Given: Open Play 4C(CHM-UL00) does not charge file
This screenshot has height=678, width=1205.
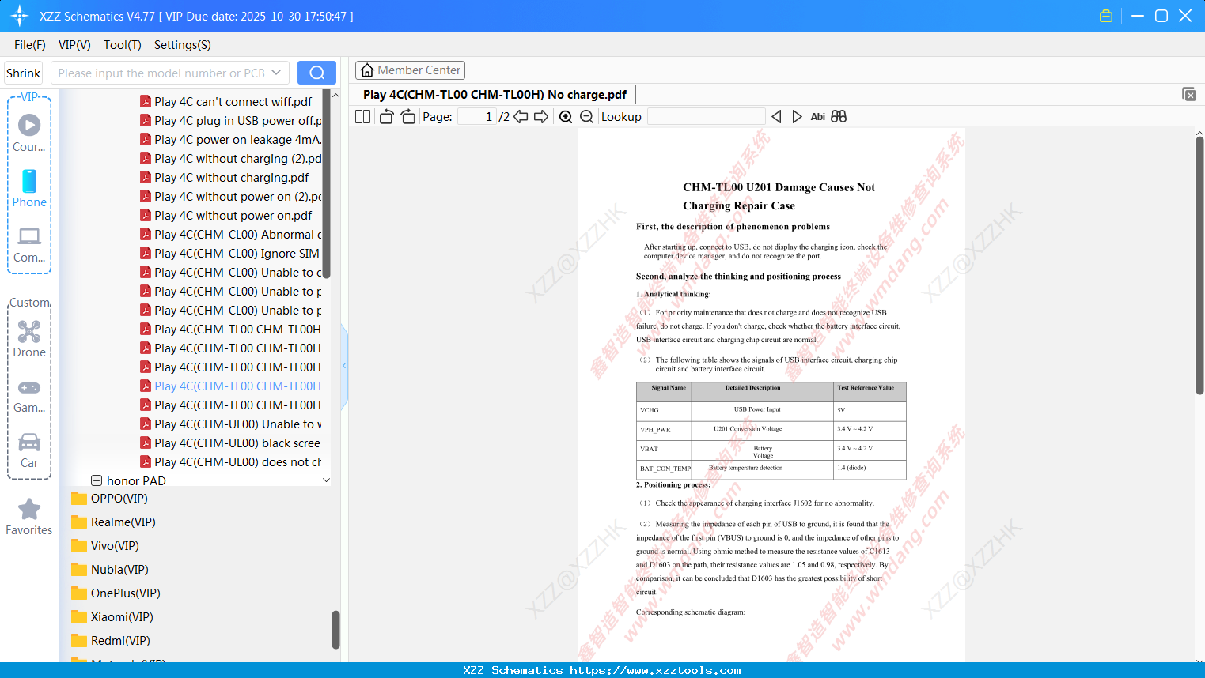Looking at the screenshot, I should point(231,462).
